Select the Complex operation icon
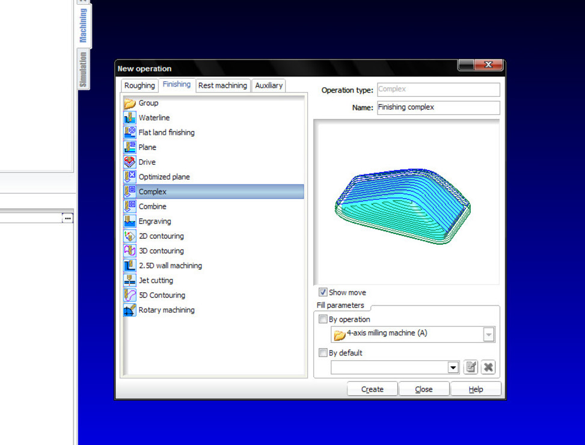The height and width of the screenshot is (445, 585). (130, 192)
